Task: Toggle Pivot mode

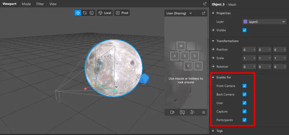Action: (x=122, y=13)
